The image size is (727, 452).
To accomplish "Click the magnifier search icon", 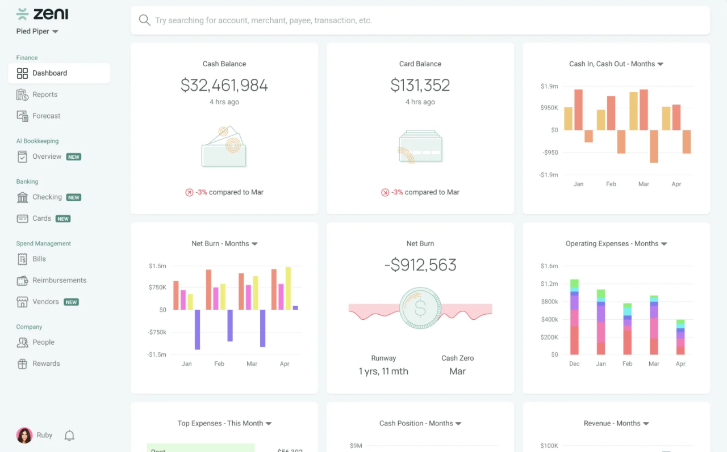I will (x=144, y=20).
